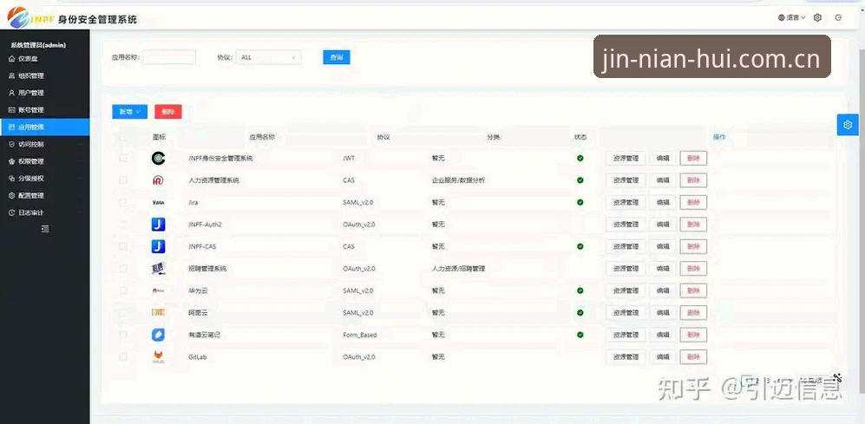
Task: Focus the 应用名称 search input field
Action: point(169,57)
